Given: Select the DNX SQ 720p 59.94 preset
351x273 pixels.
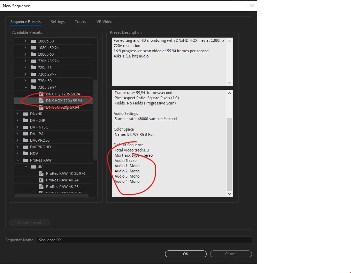Looking at the screenshot, I should click(x=63, y=107).
